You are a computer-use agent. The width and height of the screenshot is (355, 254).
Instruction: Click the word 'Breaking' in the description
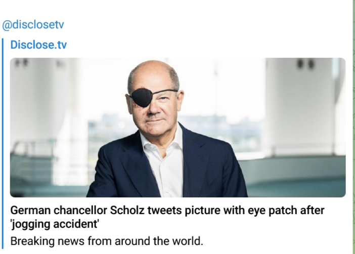pyautogui.click(x=30, y=239)
